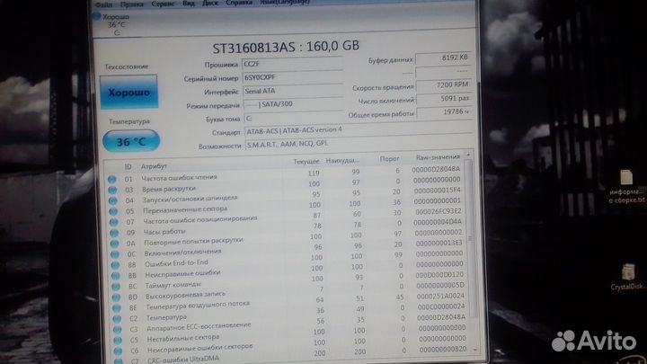Click the attribute list scrollbar thumb
Screen dimensions: 647x364
[471, 239]
